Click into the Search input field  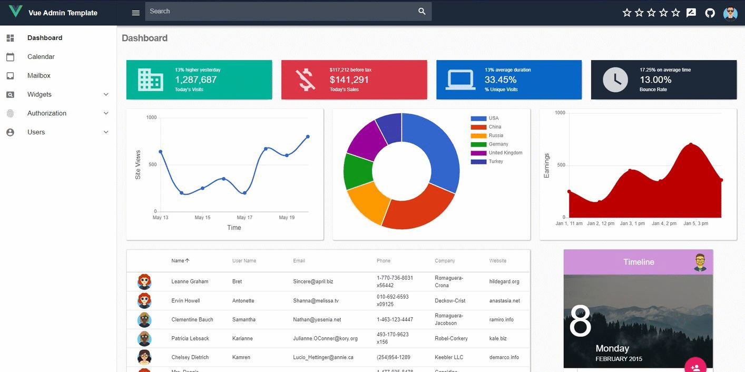[279, 12]
